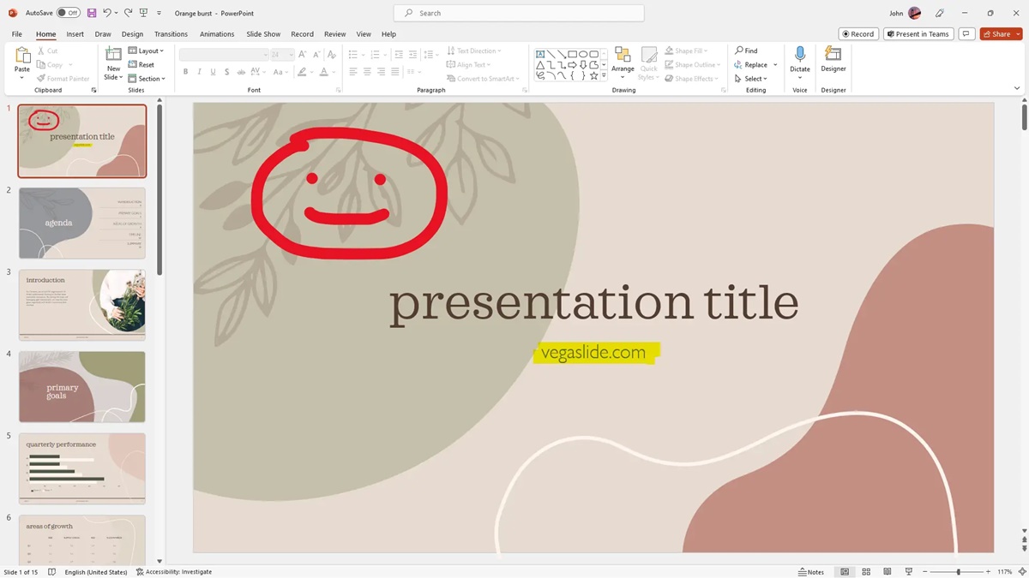Click the Find magnifier in Editing group
The height and width of the screenshot is (578, 1029).
(x=739, y=51)
